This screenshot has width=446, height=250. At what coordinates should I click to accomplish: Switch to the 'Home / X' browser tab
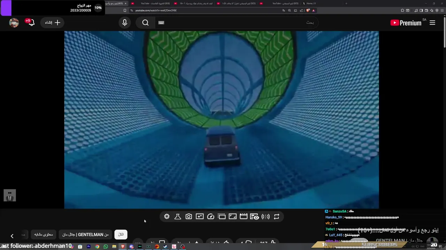pos(311,3)
